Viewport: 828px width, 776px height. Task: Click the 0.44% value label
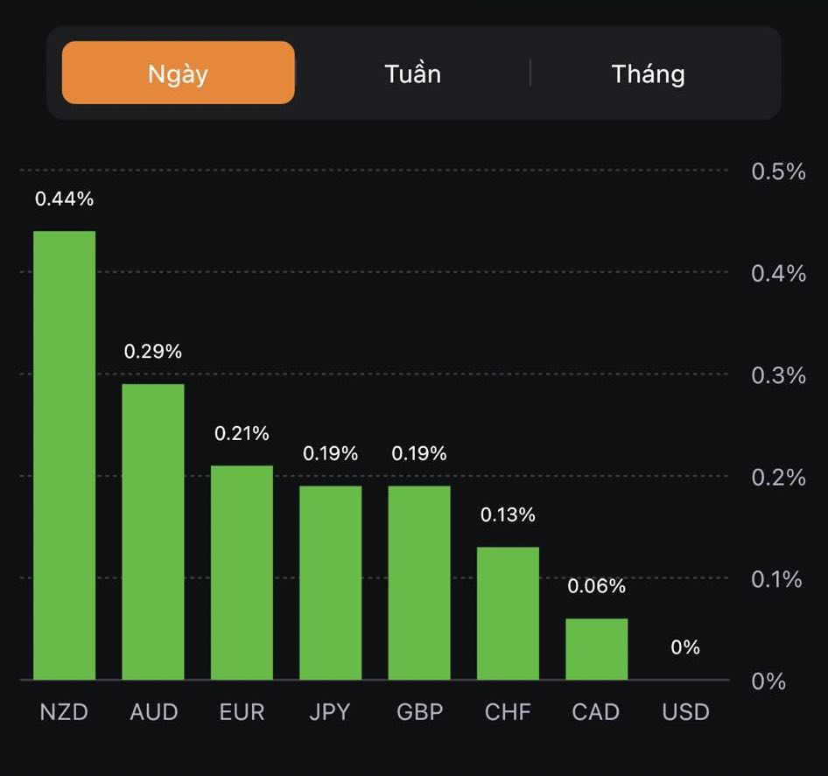[x=64, y=199]
